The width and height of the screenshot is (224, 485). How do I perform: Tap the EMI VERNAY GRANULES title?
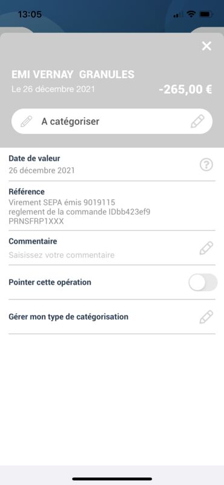73,75
